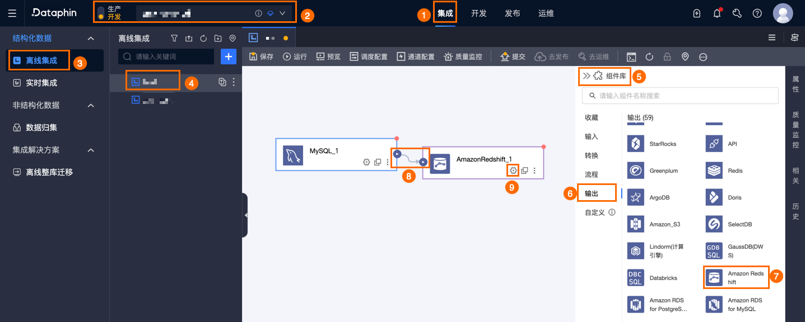This screenshot has height=322, width=805.
Task: Click 提交 submit button
Action: [x=513, y=56]
